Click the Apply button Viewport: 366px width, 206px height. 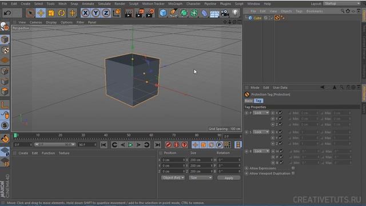[x=229, y=178]
